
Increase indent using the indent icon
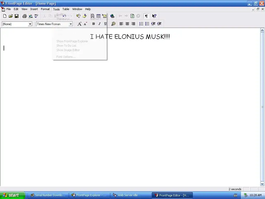[159, 24]
